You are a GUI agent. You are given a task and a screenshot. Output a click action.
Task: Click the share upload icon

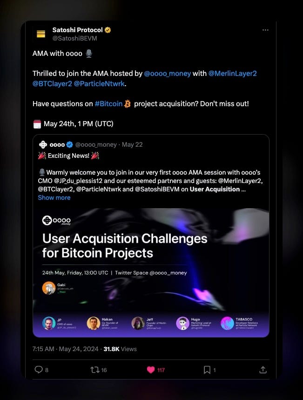pyautogui.click(x=263, y=370)
